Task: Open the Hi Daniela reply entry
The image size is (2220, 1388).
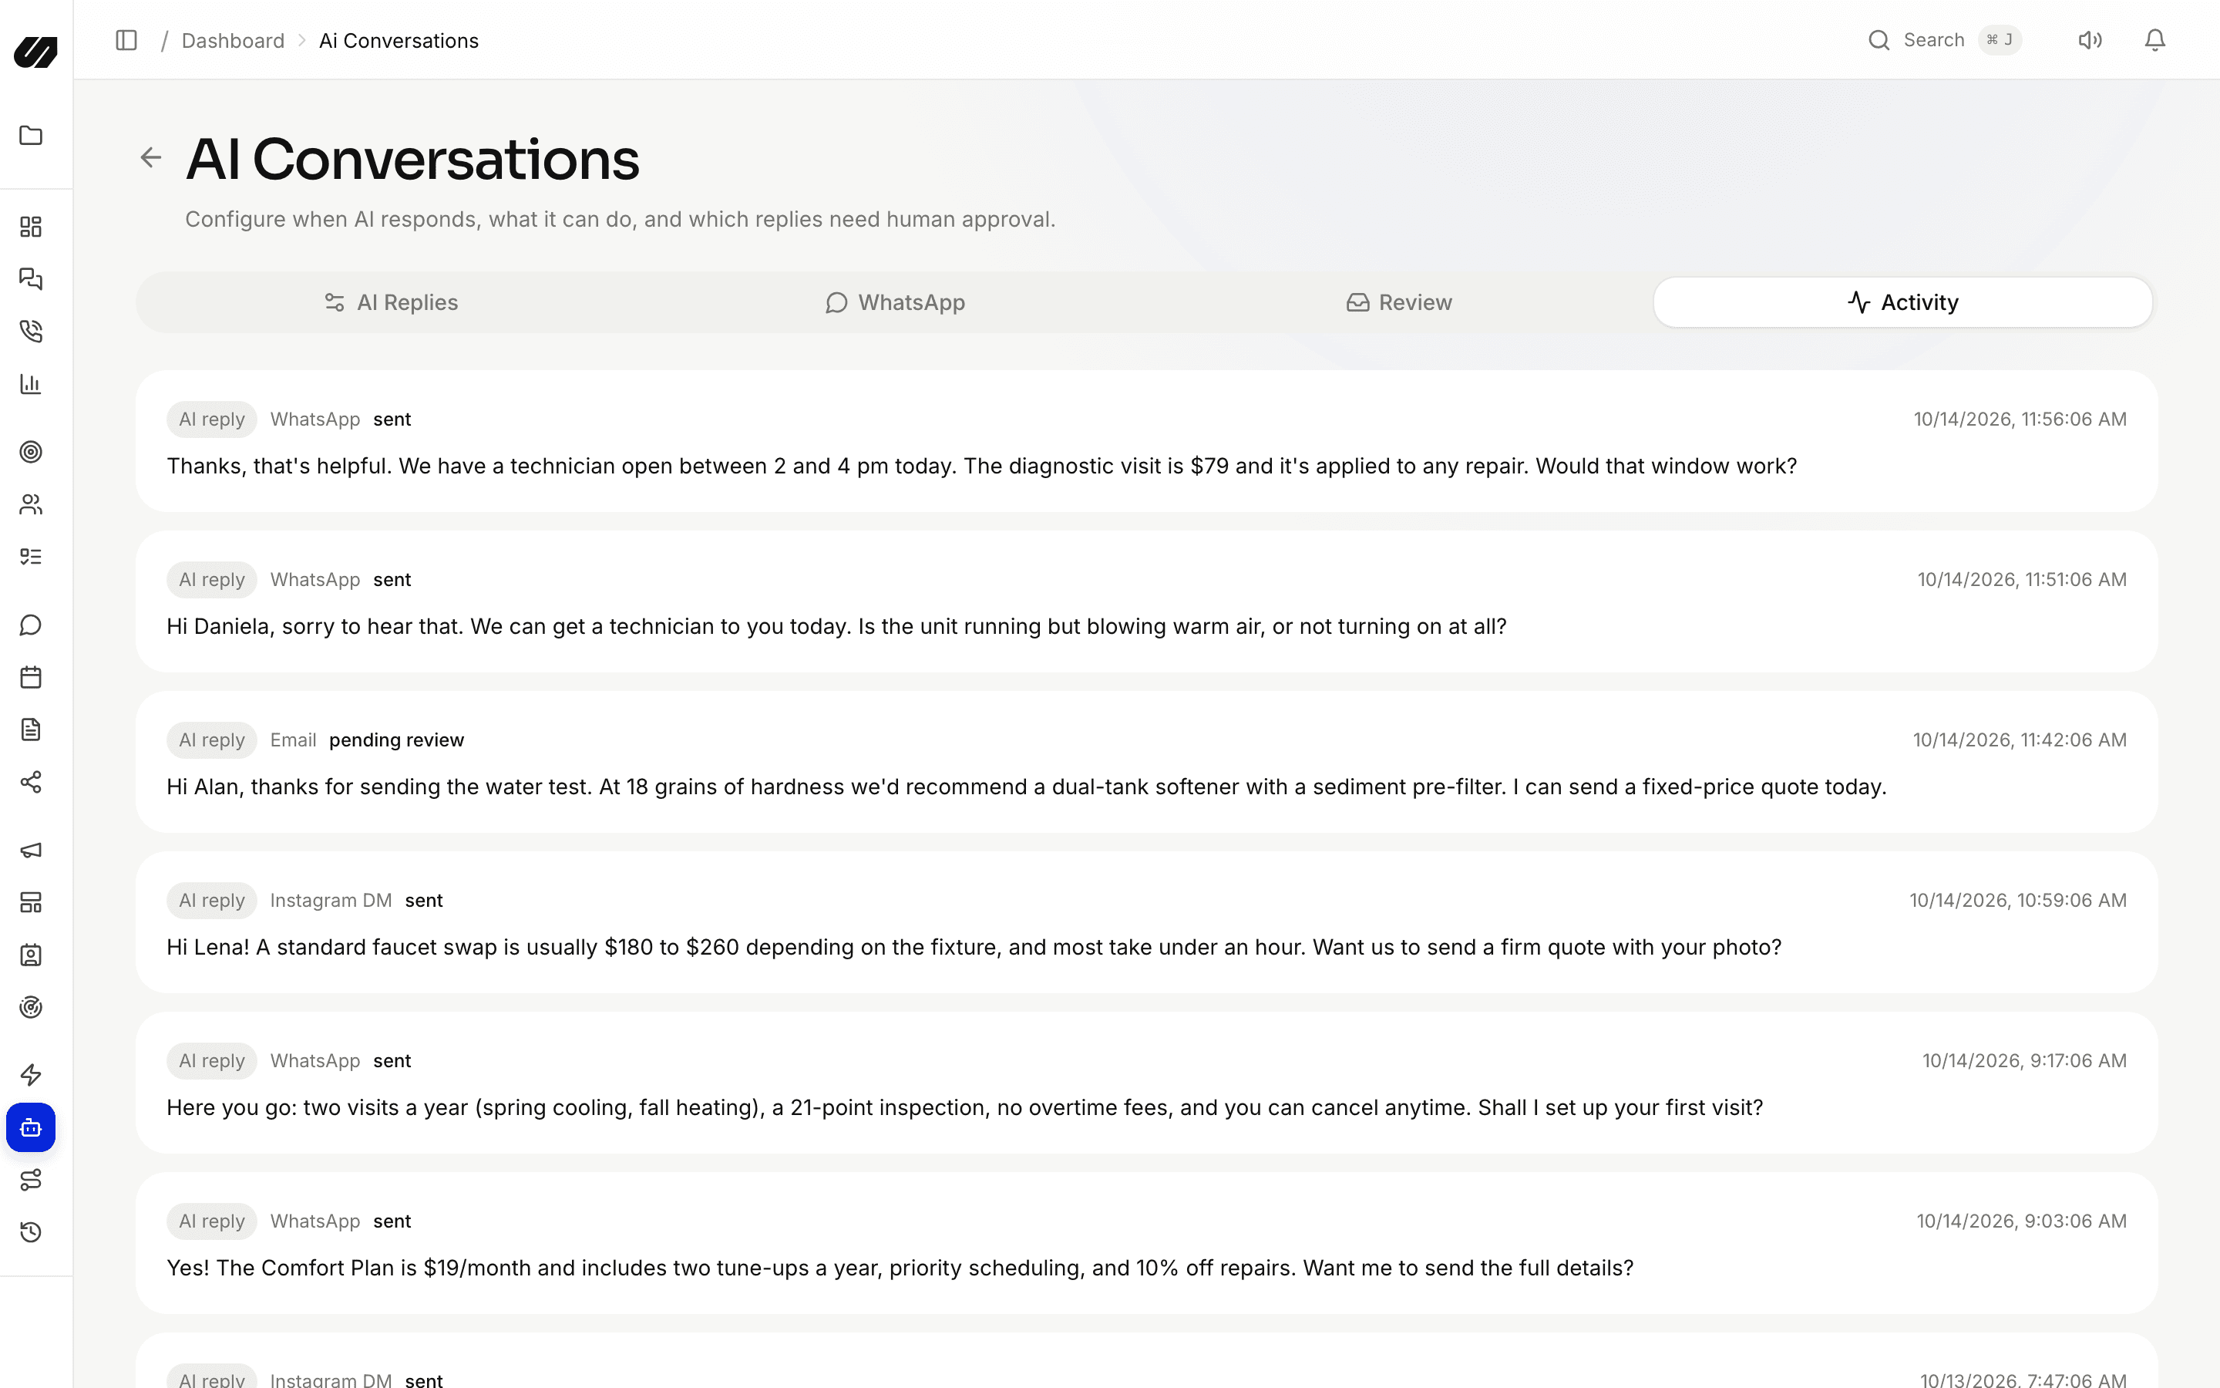Action: click(1147, 602)
